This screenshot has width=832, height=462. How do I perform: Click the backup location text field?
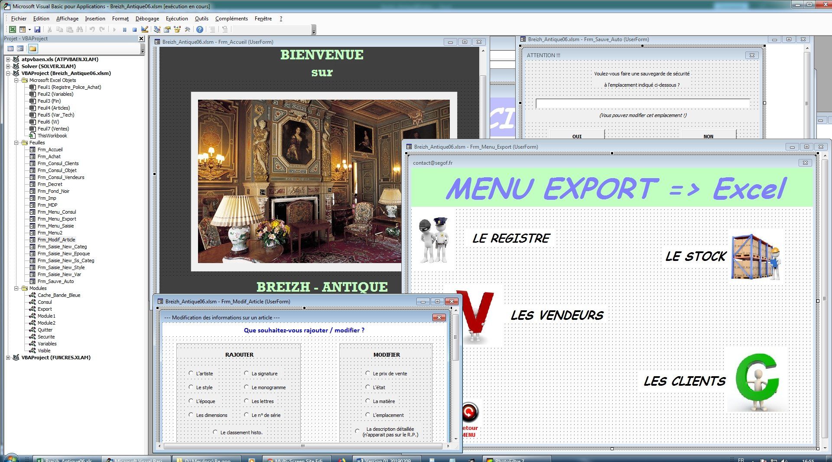(643, 104)
